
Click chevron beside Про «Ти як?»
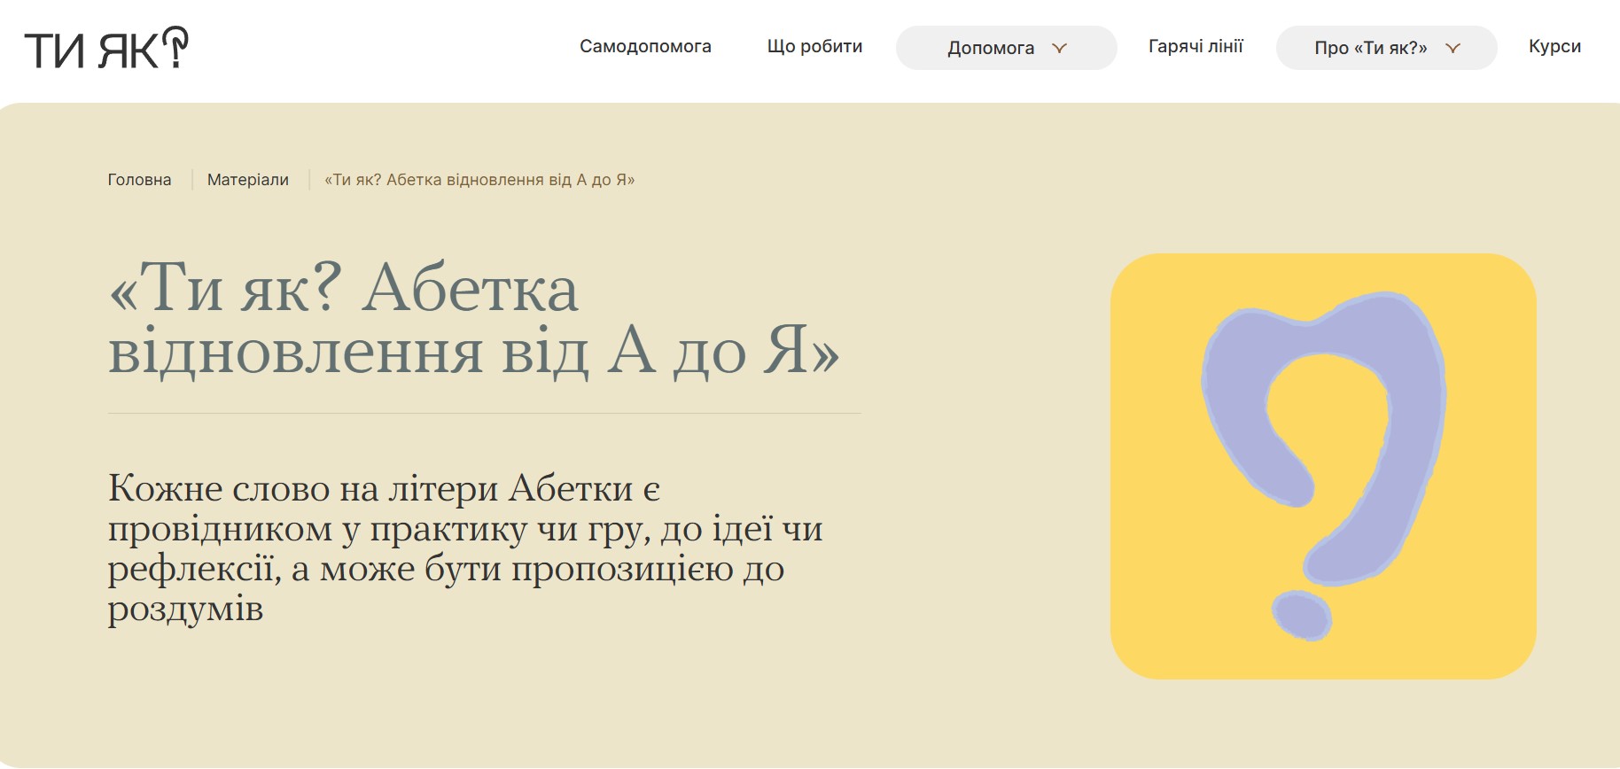[x=1453, y=49]
